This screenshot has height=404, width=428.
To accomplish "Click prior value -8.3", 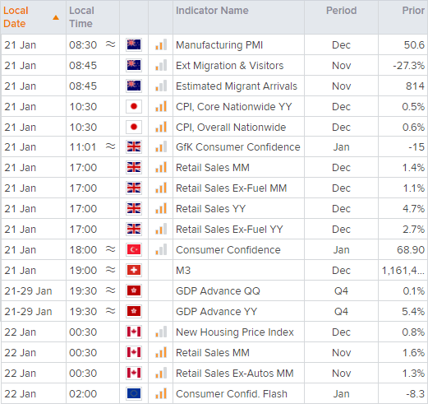I will click(x=415, y=394).
